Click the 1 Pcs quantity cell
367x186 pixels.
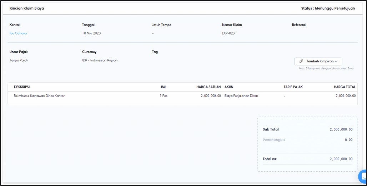[x=164, y=96]
